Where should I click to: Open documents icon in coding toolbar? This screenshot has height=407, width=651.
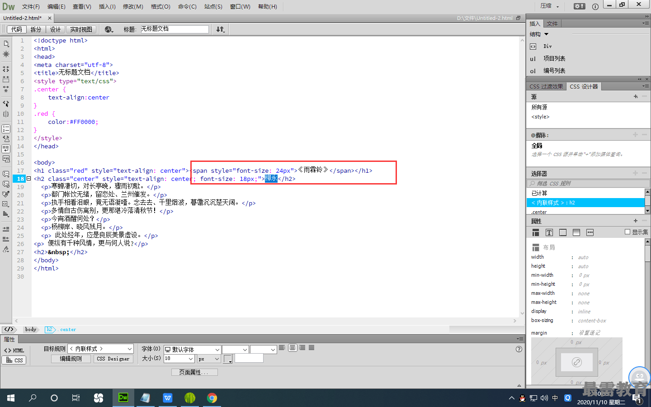click(6, 43)
